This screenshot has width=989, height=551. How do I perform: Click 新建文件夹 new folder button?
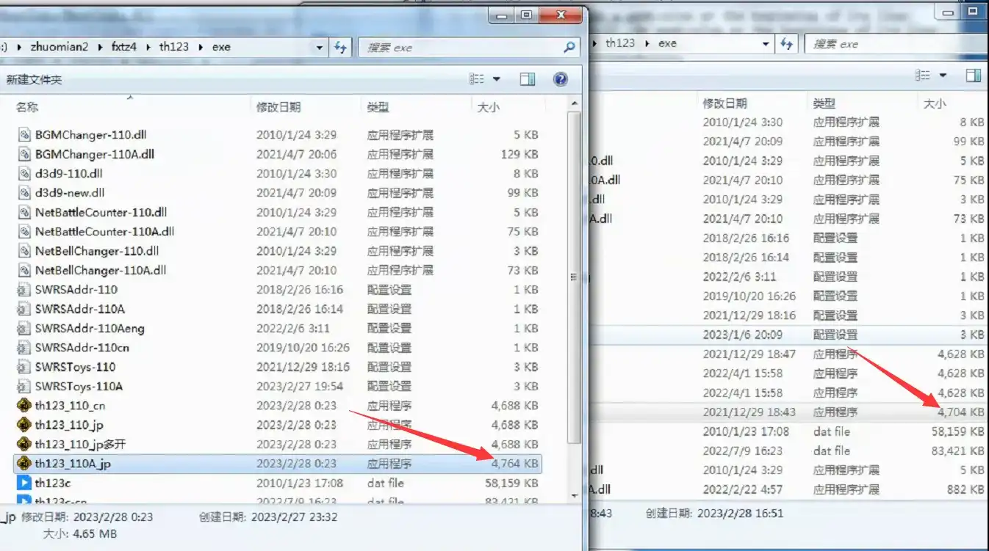click(35, 79)
